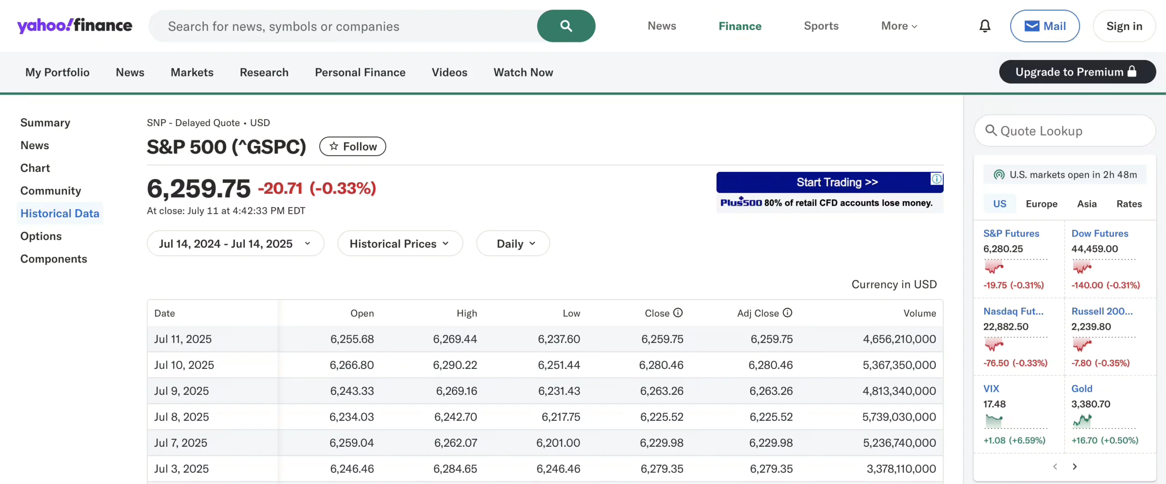The image size is (1166, 484).
Task: Open the VIX quote link
Action: [x=991, y=388]
